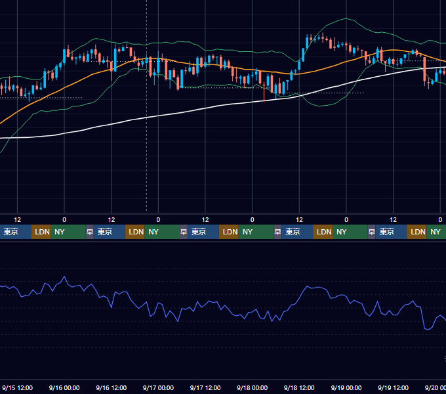Select the LDN session block before 9/19 00:00
The height and width of the screenshot is (394, 446).
323,232
